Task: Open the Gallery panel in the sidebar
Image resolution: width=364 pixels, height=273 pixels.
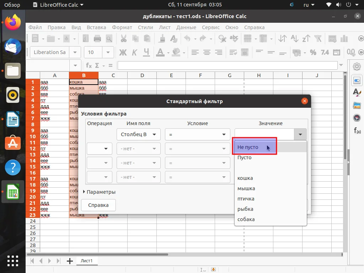Action: pyautogui.click(x=357, y=105)
